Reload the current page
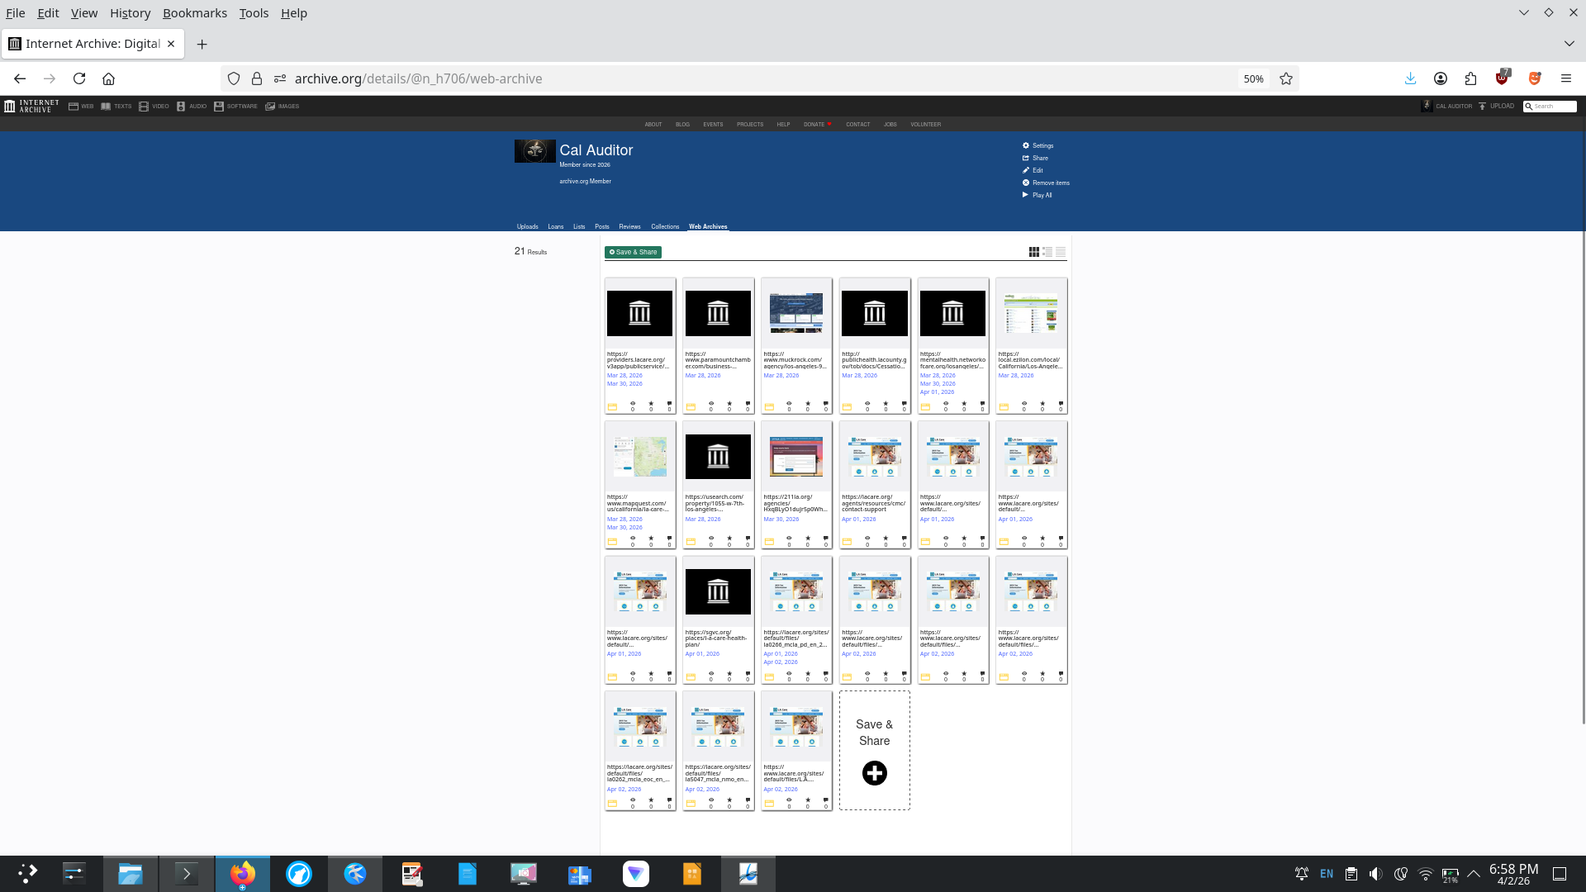This screenshot has width=1586, height=892. [x=79, y=78]
